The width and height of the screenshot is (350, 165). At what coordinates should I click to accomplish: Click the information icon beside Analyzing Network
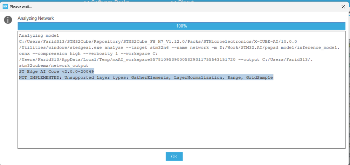[x=8, y=20]
